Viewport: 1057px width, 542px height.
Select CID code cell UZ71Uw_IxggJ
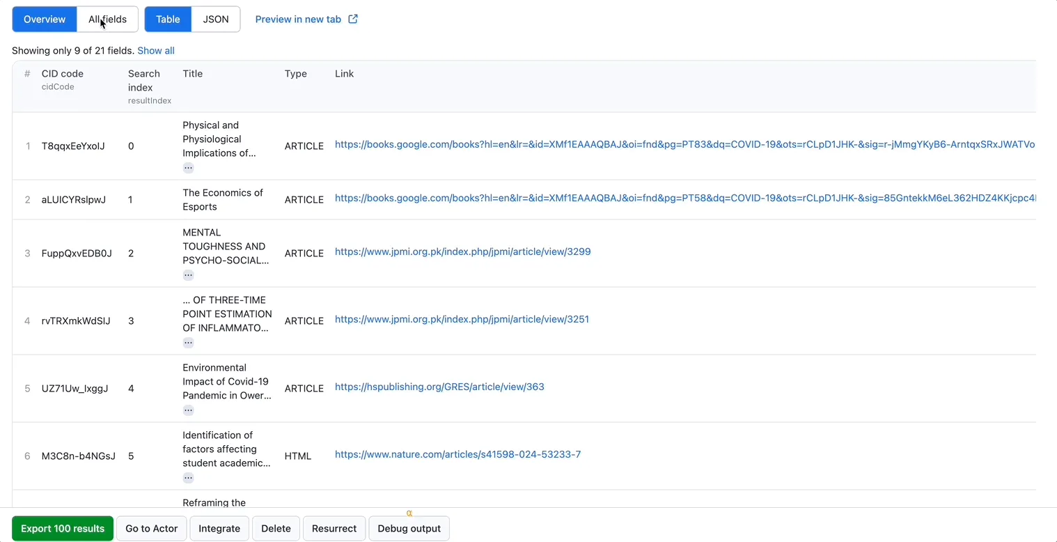(75, 389)
